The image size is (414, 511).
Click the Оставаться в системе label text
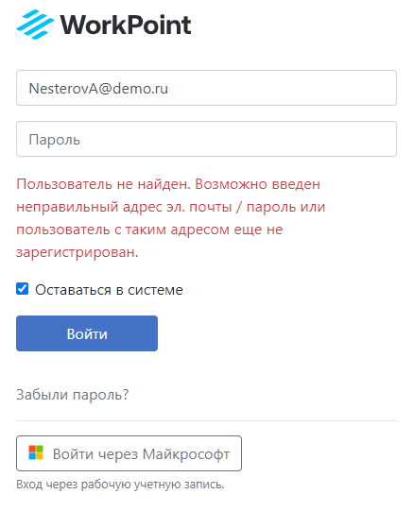click(109, 290)
